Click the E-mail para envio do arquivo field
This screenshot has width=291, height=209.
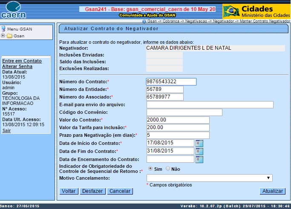(209, 105)
